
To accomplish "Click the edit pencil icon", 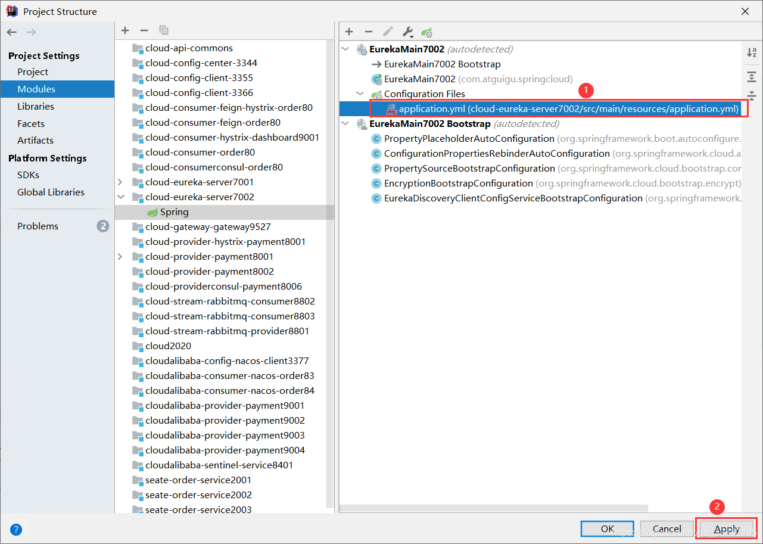I will [388, 32].
